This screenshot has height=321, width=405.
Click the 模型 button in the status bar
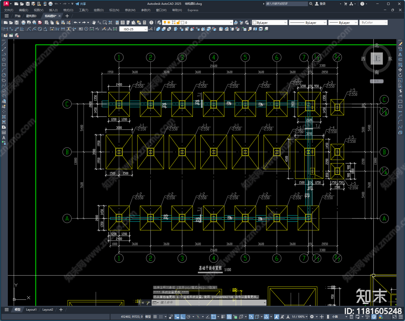click(148, 317)
